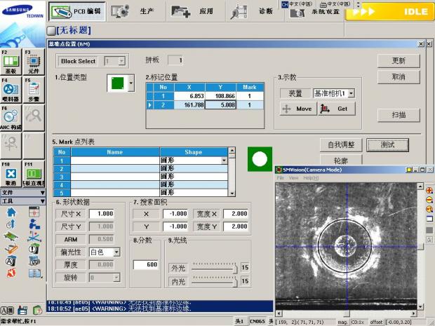This screenshot has width=435, height=326.
Task: Open the 应用 application tab
Action: [x=195, y=11]
